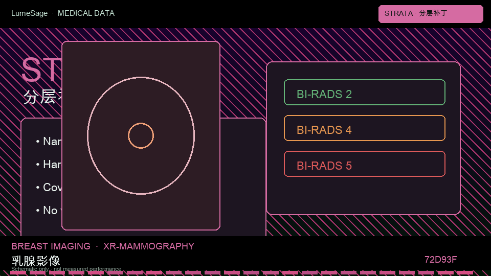This screenshot has width=491, height=276.
Task: Click the 72D93F code text
Action: point(440,260)
